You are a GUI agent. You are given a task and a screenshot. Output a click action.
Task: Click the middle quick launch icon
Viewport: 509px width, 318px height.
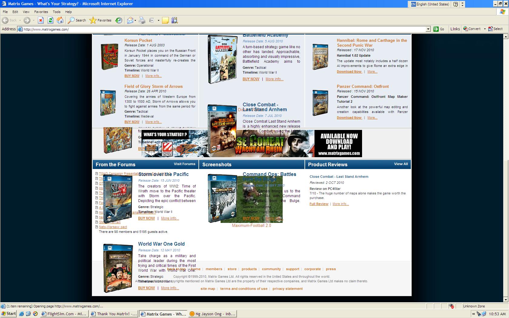(28, 314)
